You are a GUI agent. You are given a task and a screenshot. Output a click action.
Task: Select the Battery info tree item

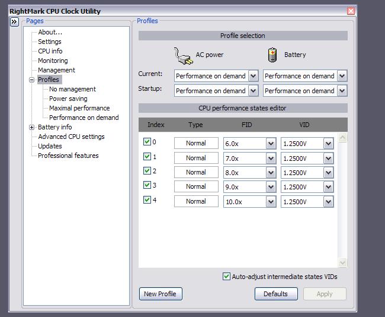pos(54,127)
